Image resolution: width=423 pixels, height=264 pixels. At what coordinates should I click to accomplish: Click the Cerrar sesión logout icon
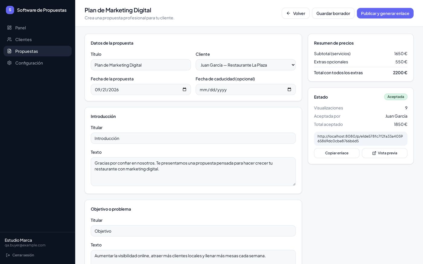(x=8, y=255)
